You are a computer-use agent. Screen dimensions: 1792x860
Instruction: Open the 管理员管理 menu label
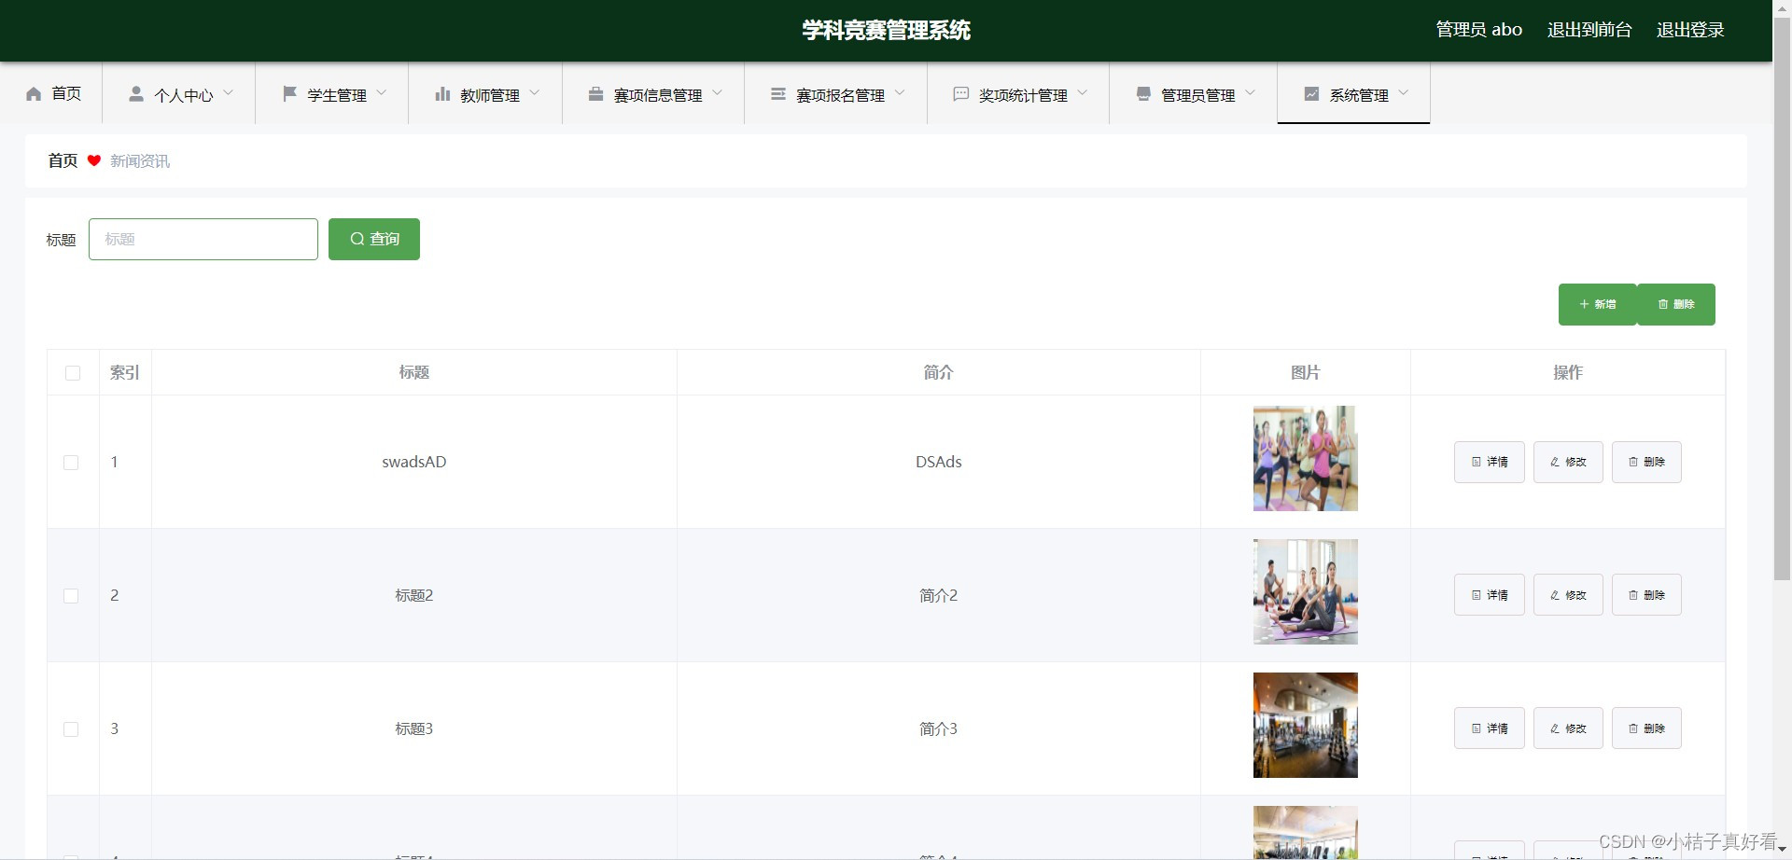[x=1198, y=95]
